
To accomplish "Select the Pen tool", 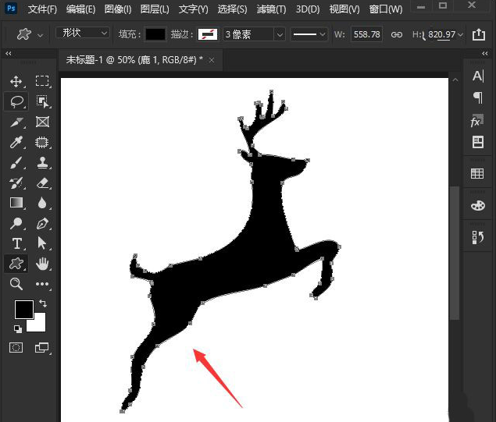I will pyautogui.click(x=42, y=223).
